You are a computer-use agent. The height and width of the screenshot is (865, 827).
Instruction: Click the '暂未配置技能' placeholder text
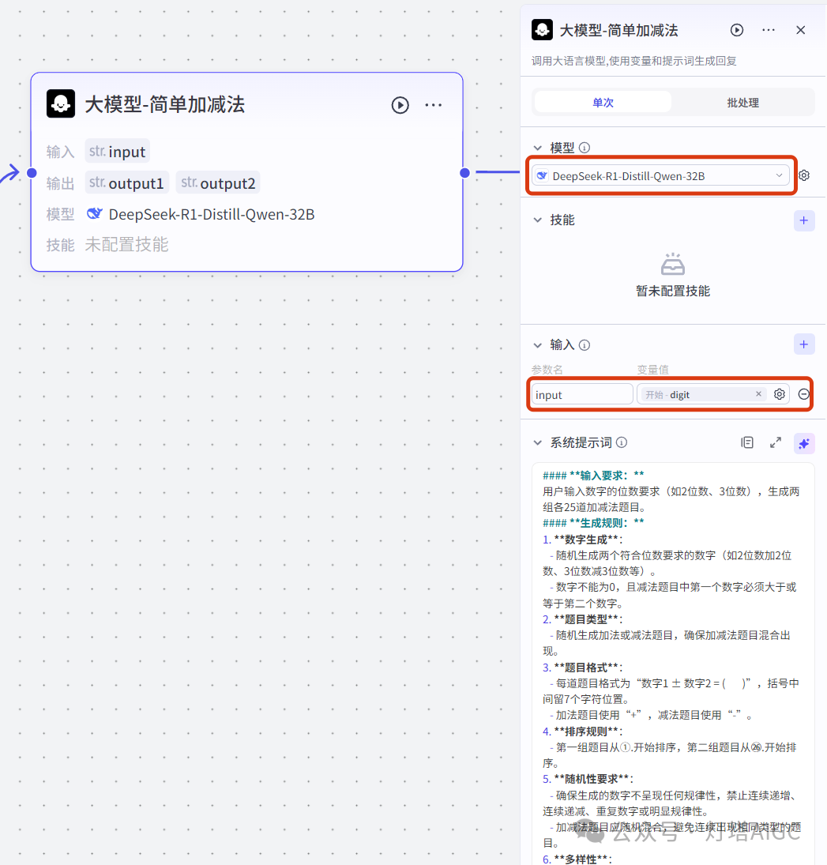[x=672, y=291]
